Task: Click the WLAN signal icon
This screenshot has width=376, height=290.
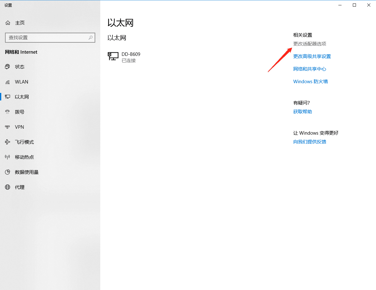Action: (x=8, y=82)
